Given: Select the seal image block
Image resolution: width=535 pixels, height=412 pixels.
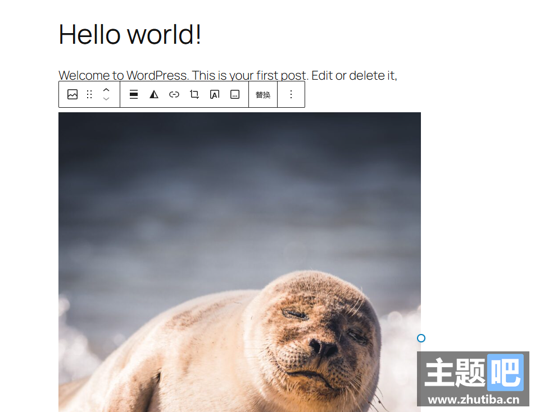Looking at the screenshot, I should pyautogui.click(x=239, y=262).
